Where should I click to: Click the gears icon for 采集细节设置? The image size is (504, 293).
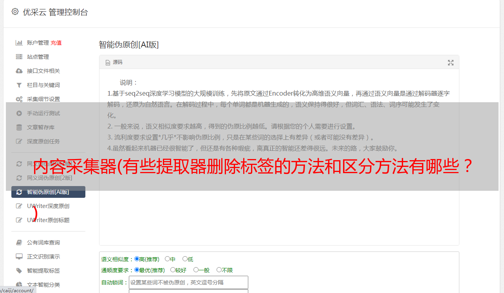pos(19,99)
